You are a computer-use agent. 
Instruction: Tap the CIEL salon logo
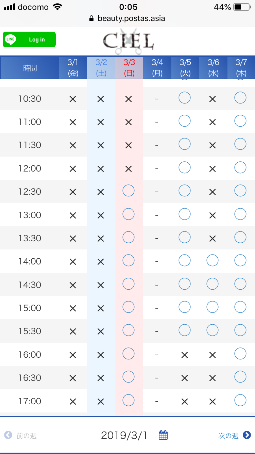(128, 41)
